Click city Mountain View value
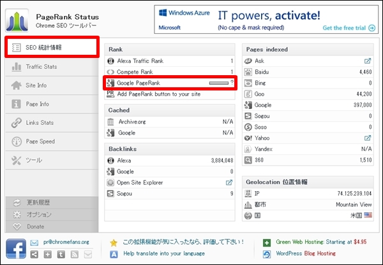Screen dimensions: 383x265 click(354, 204)
